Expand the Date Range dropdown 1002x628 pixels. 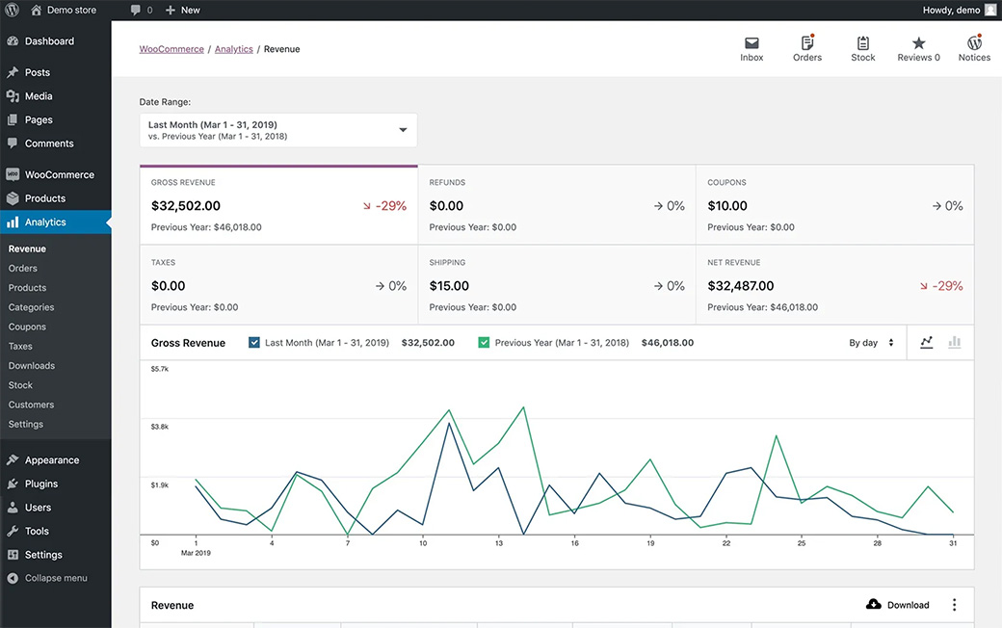[x=278, y=130]
